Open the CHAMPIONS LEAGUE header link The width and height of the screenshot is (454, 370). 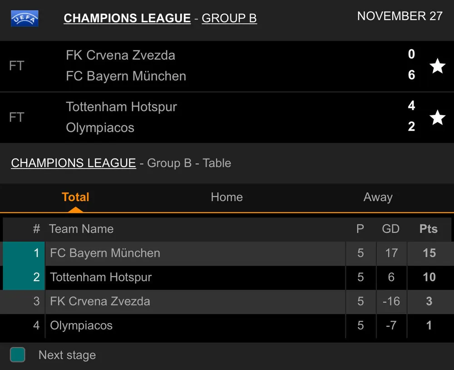[127, 18]
